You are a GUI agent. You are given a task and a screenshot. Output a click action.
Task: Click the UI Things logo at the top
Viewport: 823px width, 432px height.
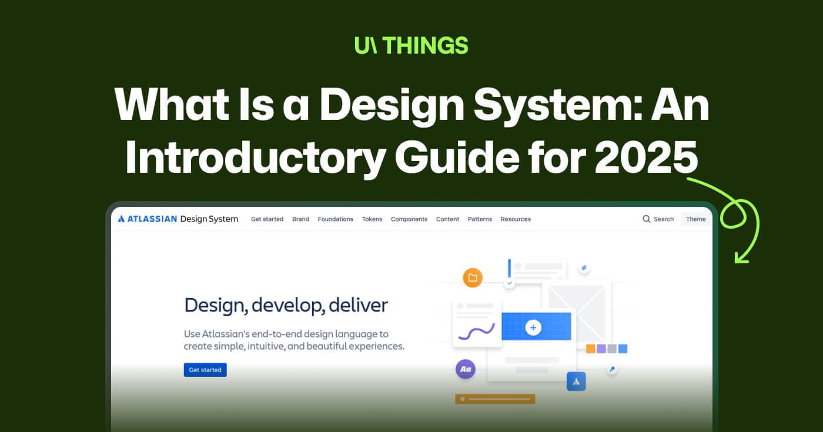(x=411, y=45)
